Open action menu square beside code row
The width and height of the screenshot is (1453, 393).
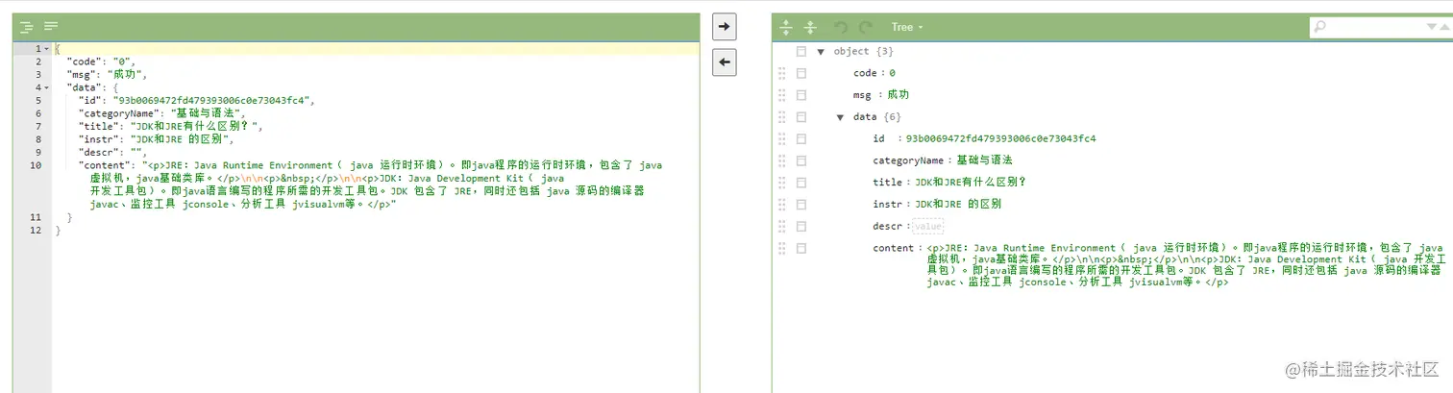tap(801, 73)
